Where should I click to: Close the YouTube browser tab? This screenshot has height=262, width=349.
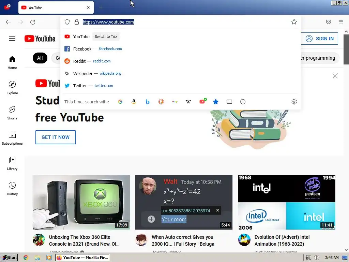[x=88, y=8]
